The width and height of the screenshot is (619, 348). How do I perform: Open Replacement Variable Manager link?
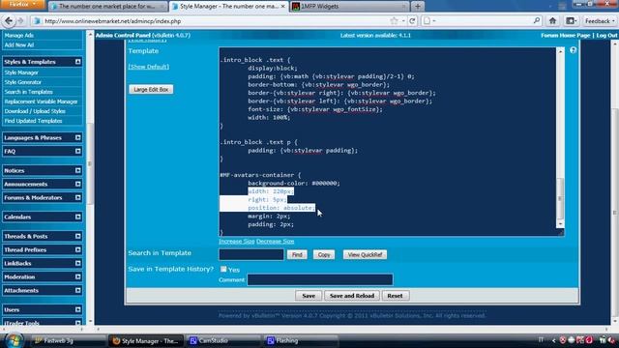tap(41, 101)
